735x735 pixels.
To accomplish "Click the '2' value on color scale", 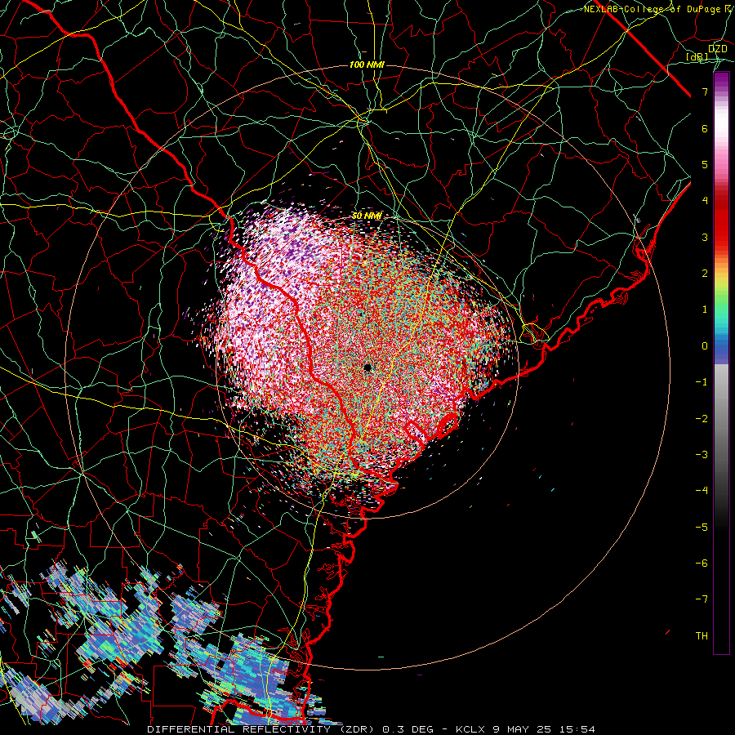I will click(705, 274).
